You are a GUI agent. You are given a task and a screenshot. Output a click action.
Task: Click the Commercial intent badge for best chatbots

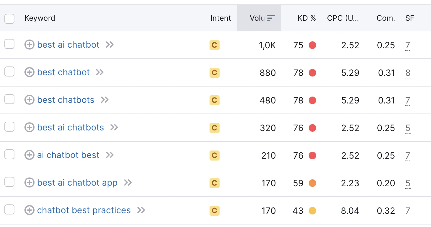215,100
